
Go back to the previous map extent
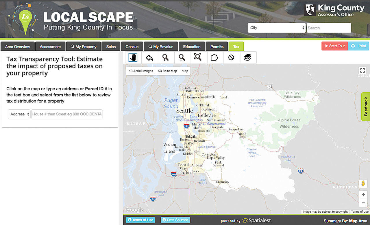click(149, 57)
